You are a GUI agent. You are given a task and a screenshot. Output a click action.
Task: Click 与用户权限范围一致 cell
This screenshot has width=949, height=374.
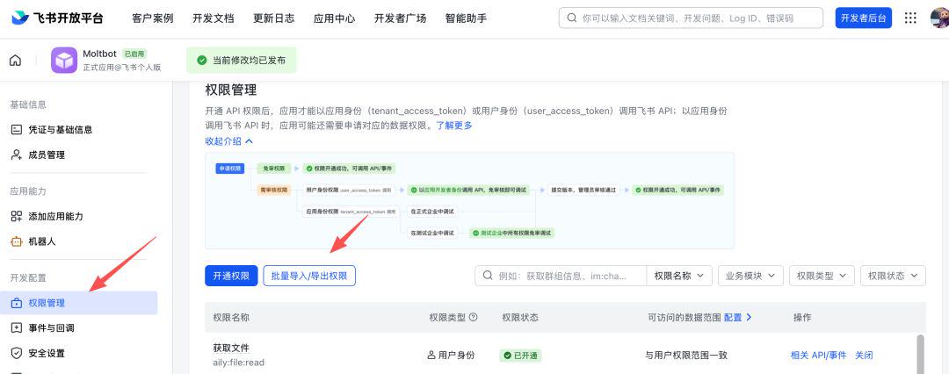[x=685, y=356]
